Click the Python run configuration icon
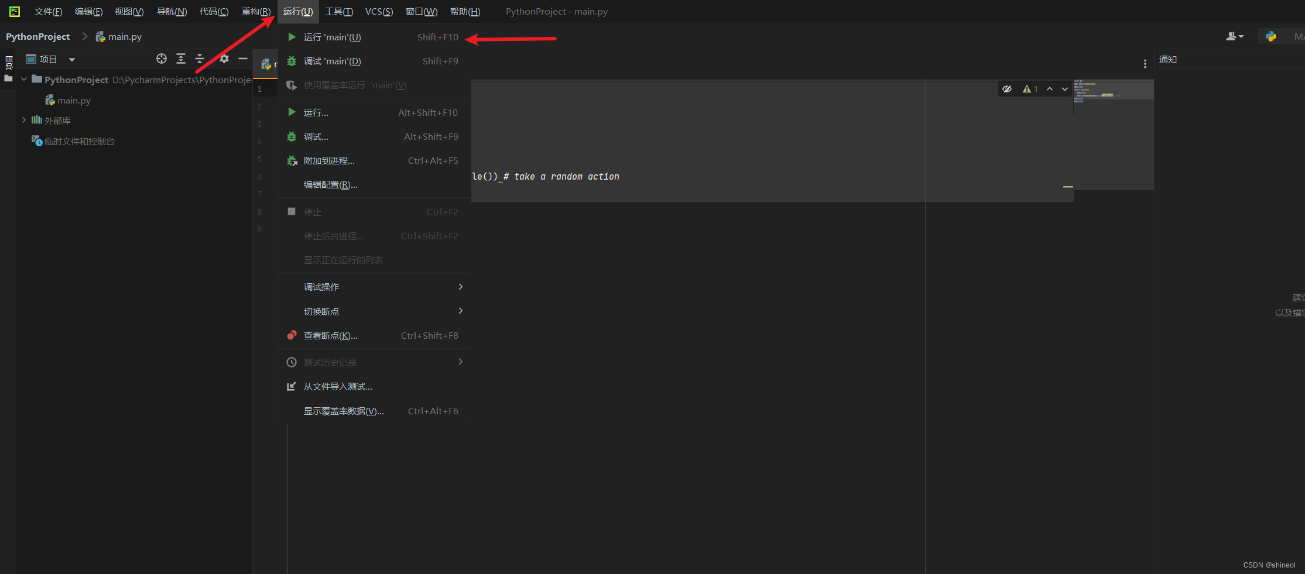 coord(1271,36)
